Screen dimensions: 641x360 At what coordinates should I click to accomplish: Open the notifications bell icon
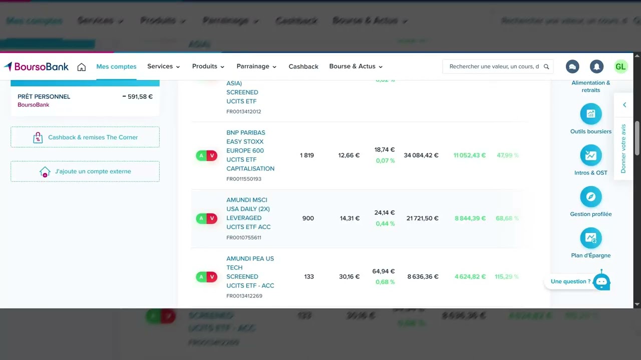tap(596, 66)
